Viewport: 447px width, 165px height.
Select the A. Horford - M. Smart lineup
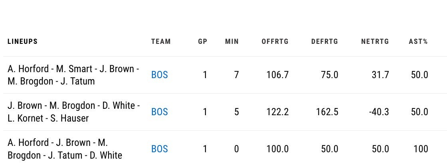[x=73, y=75]
